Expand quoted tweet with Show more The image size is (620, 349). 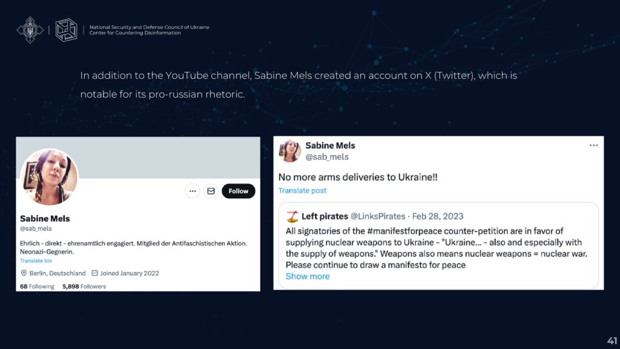coord(308,276)
